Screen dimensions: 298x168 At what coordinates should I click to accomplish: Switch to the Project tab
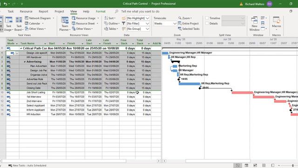pyautogui.click(x=59, y=11)
